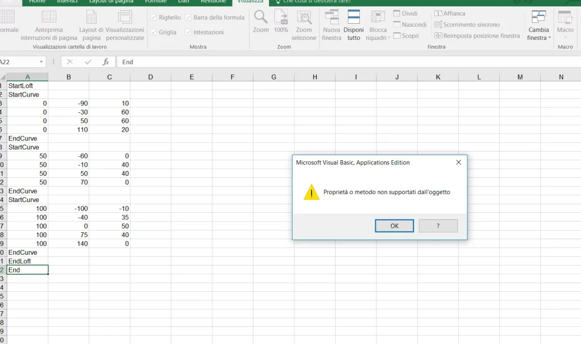Click the insert function fx icon

(x=106, y=62)
